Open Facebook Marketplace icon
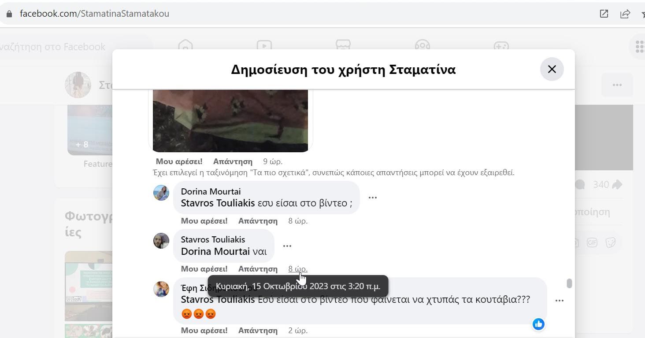 (343, 46)
